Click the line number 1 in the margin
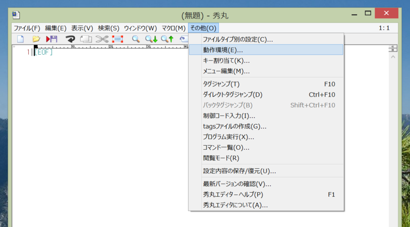Viewport: 410px width, 227px height. (x=28, y=52)
